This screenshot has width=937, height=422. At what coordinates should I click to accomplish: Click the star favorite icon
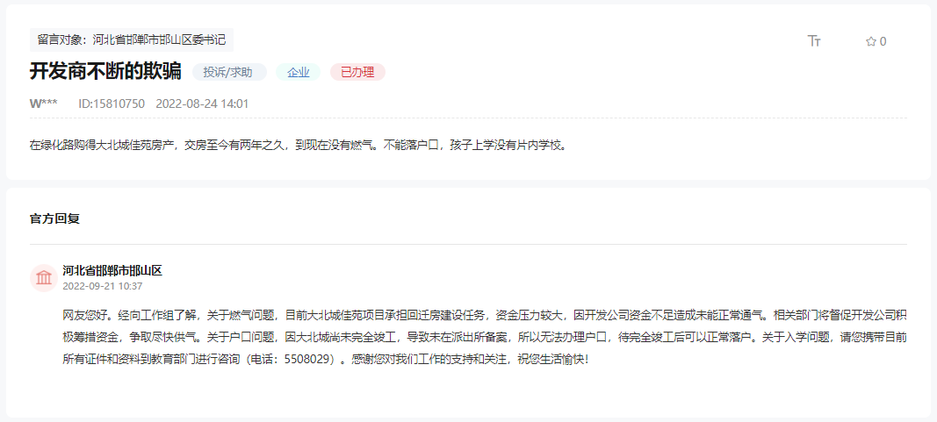[x=870, y=42]
